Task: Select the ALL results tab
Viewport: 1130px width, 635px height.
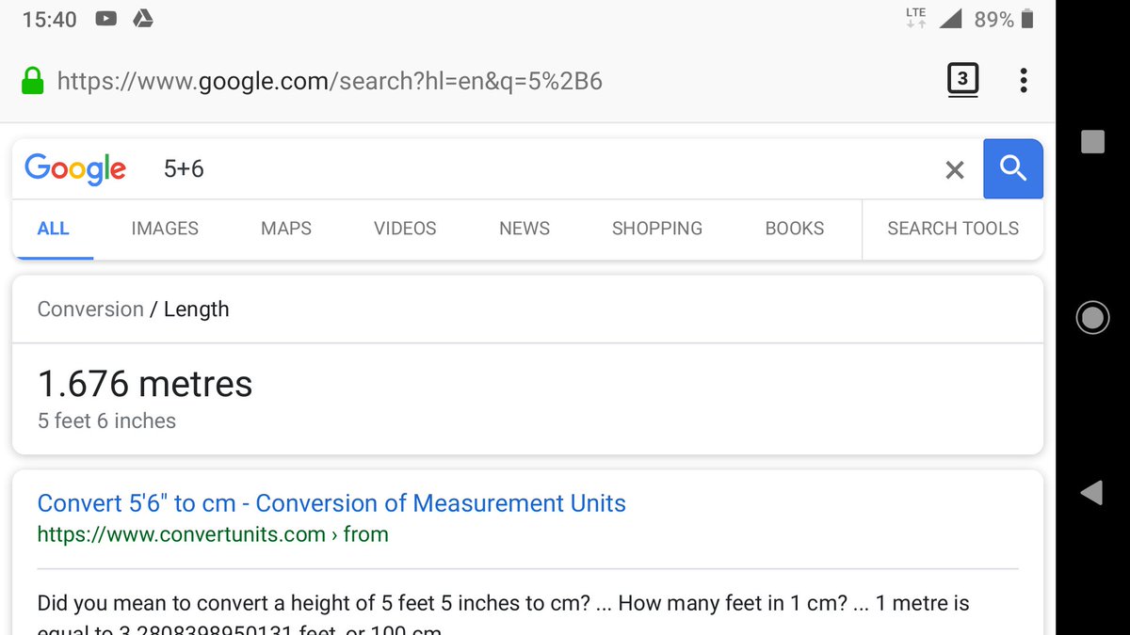Action: tap(53, 229)
